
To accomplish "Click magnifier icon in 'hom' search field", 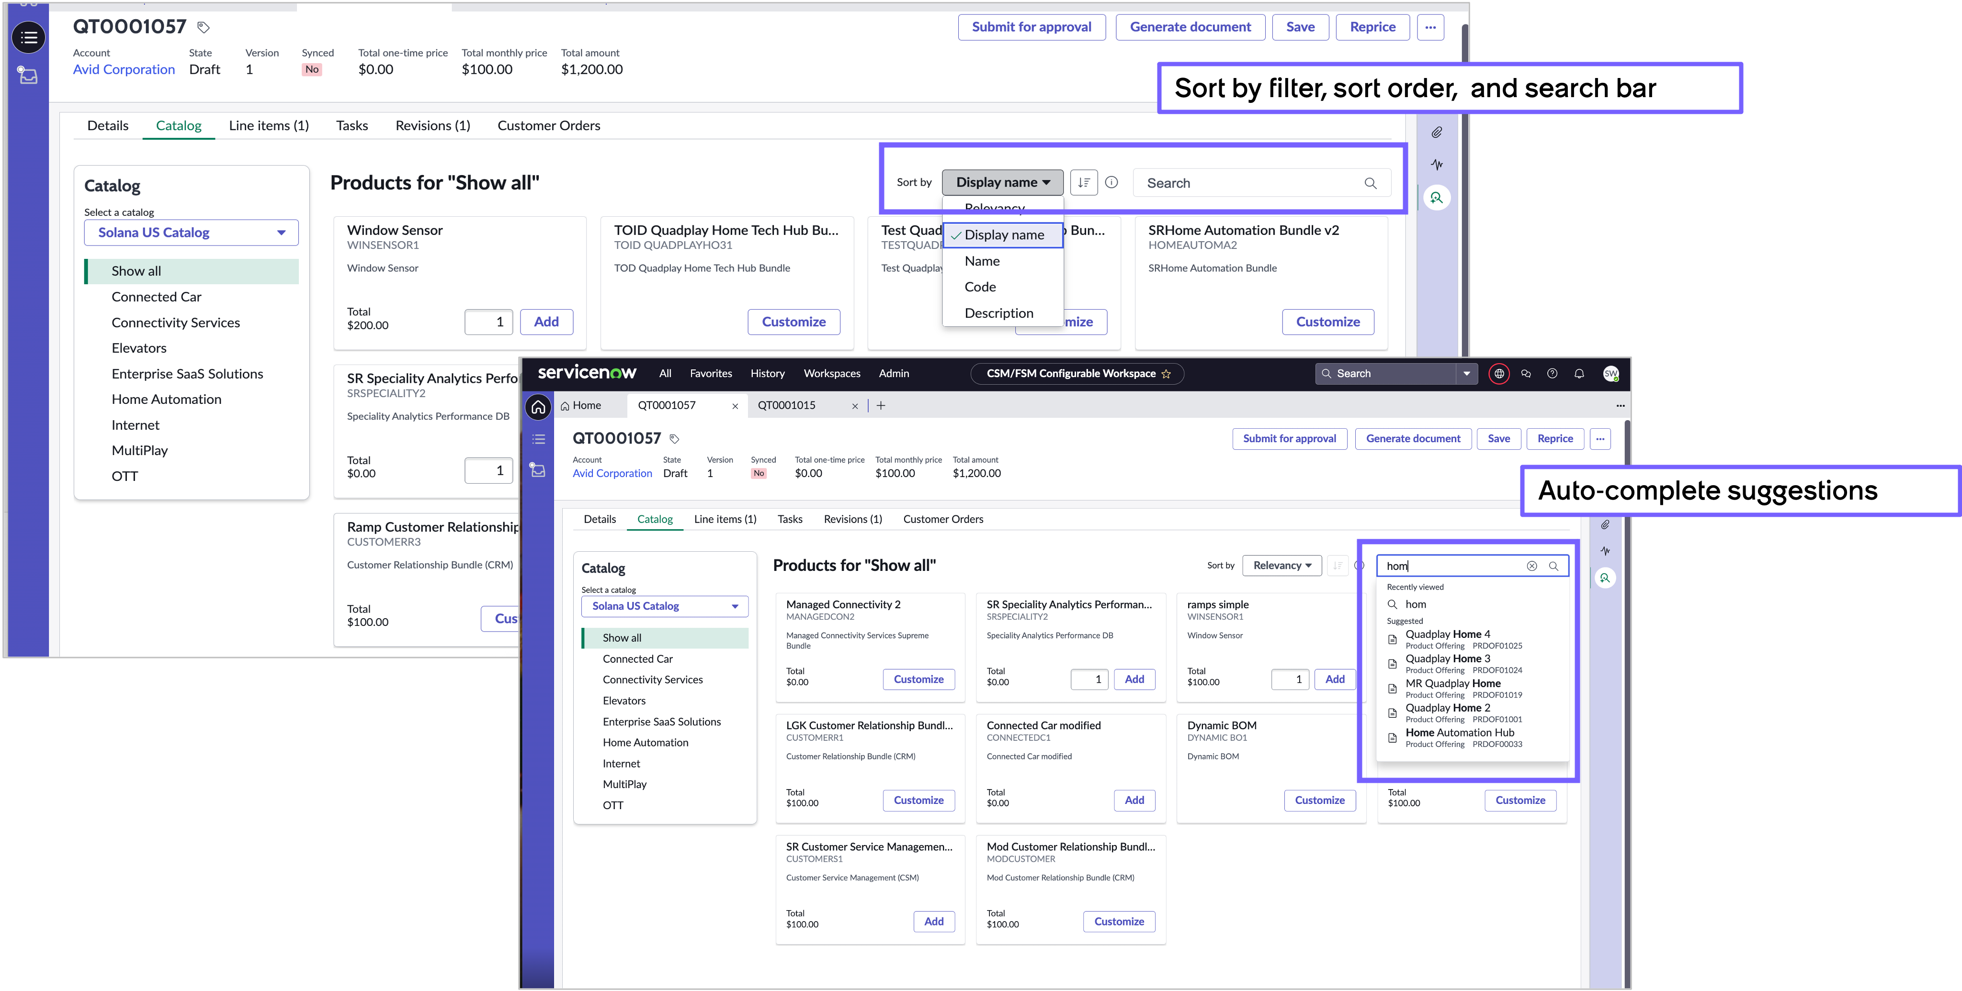I will click(x=1554, y=566).
